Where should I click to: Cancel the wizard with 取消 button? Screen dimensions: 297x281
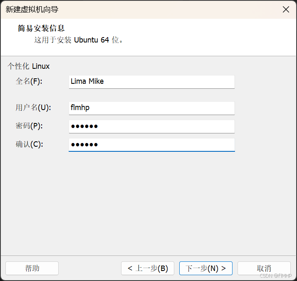point(264,268)
